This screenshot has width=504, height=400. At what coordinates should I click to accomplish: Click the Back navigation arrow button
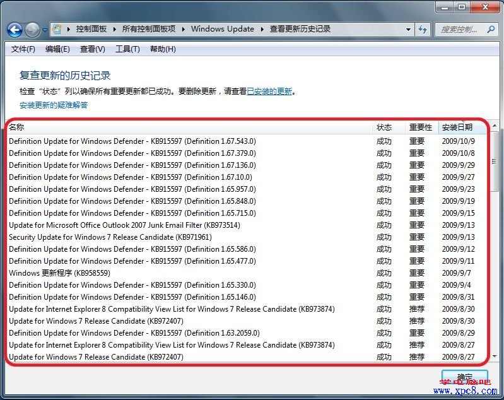point(15,29)
